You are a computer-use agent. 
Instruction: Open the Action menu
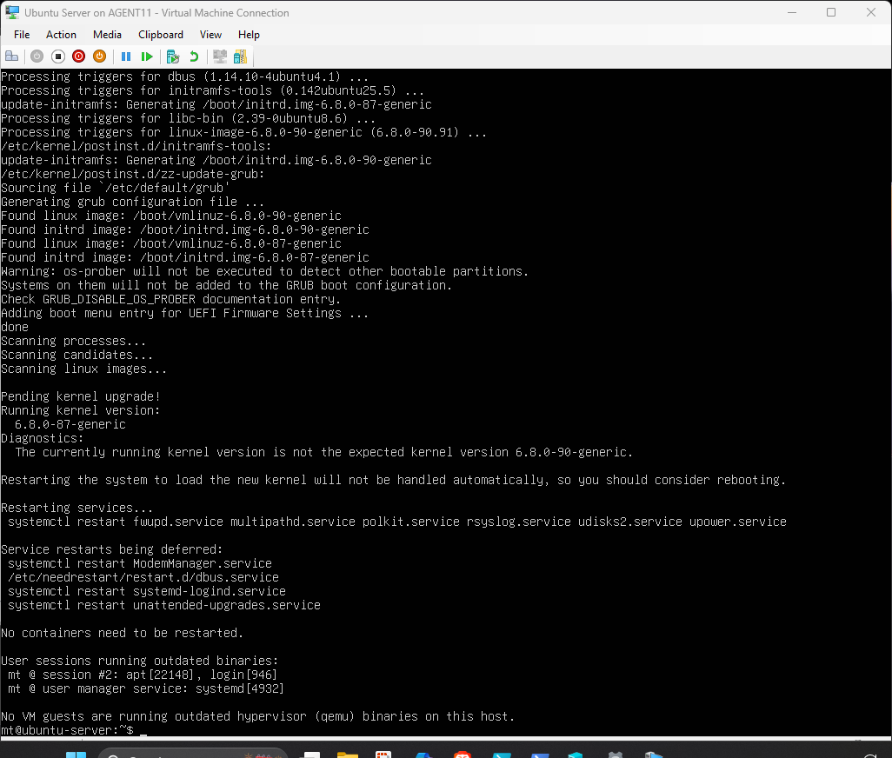(x=61, y=35)
